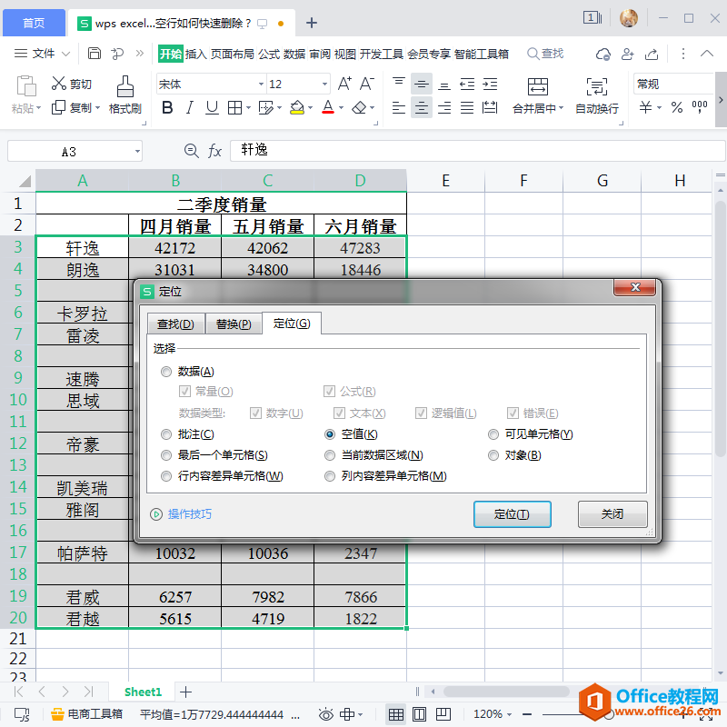Align text to top
This screenshot has height=727, width=727.
[399, 84]
